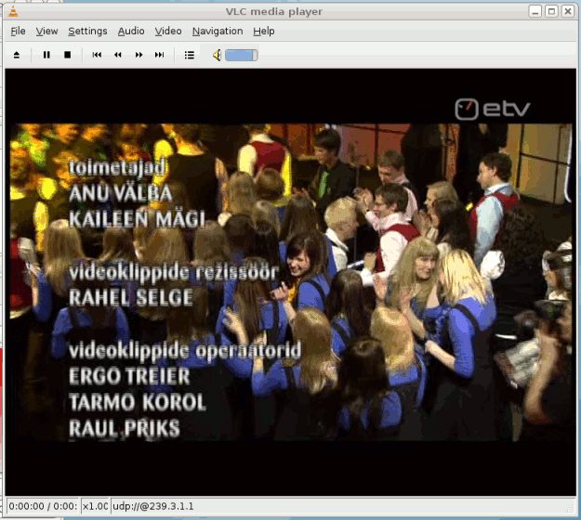Jump to previous playlist item

pos(97,55)
